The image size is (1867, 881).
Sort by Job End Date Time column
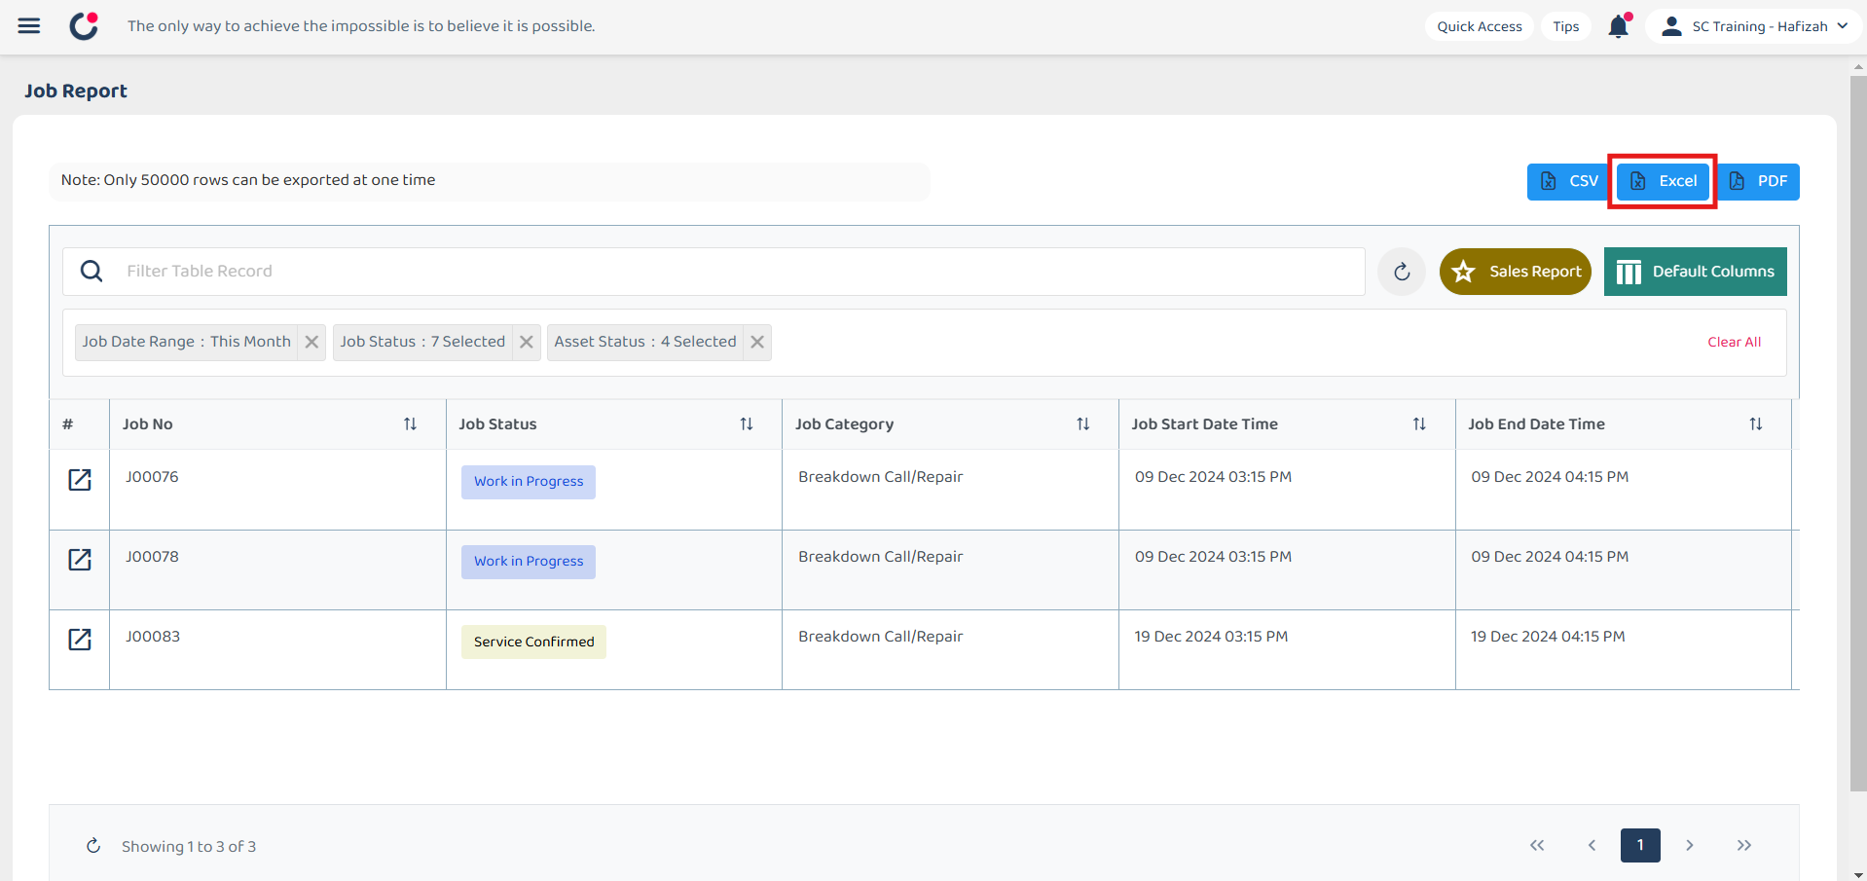click(x=1755, y=424)
